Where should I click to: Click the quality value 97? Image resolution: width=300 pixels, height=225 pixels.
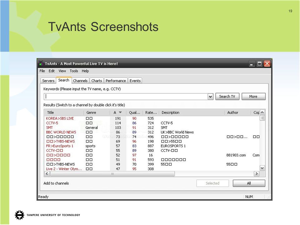click(134, 155)
